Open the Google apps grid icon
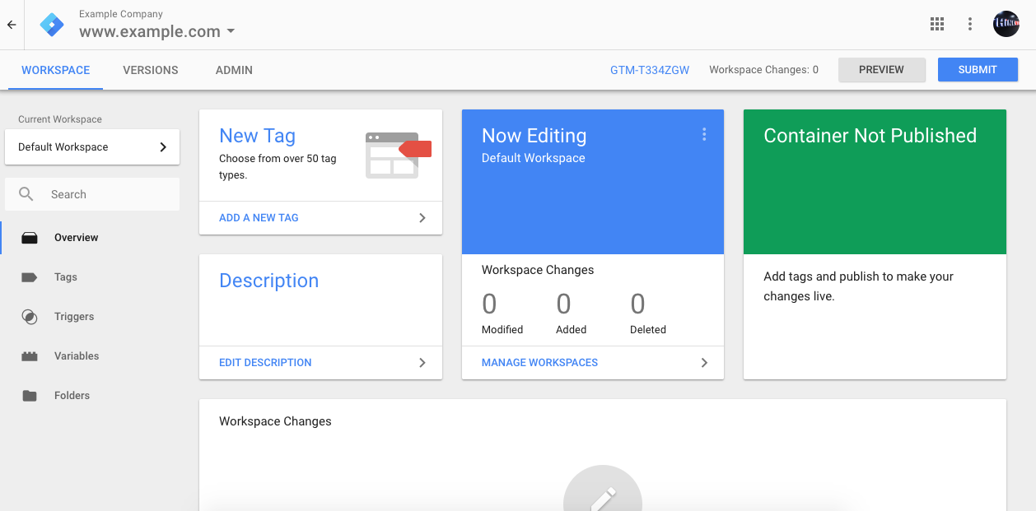This screenshot has height=511, width=1036. pos(937,24)
